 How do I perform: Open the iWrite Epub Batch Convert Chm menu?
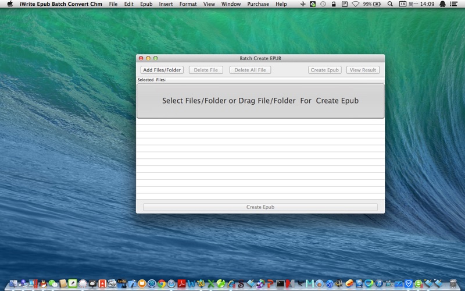[x=61, y=4]
